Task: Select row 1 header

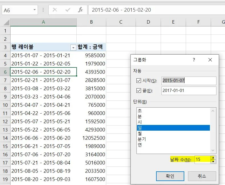Action: pos(5,31)
